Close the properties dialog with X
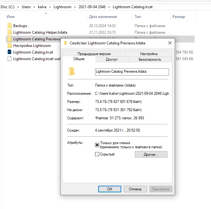 click(170, 43)
